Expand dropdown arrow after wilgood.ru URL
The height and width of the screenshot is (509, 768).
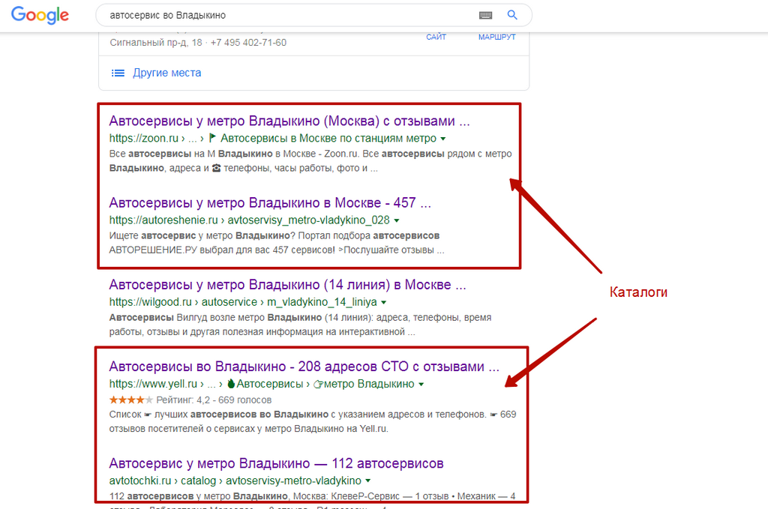click(x=383, y=302)
